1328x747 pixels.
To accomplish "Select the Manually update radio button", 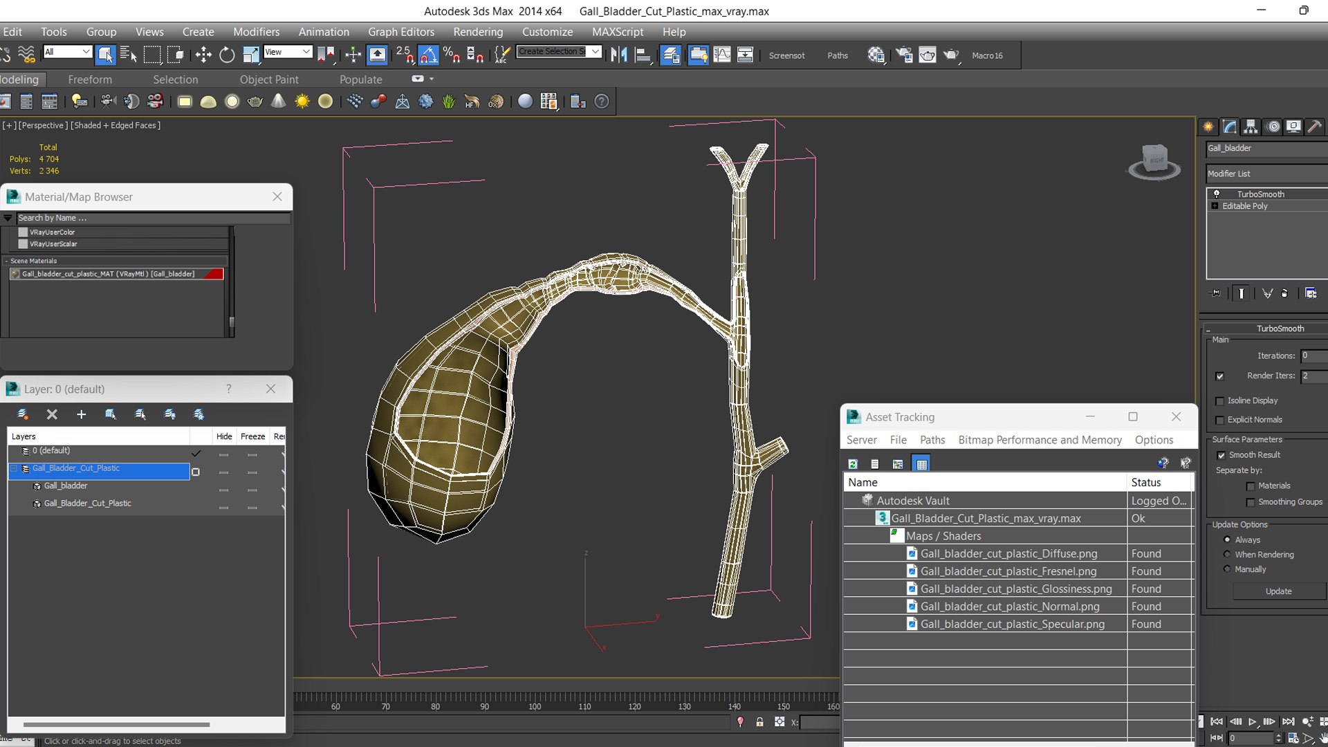I will pyautogui.click(x=1227, y=569).
